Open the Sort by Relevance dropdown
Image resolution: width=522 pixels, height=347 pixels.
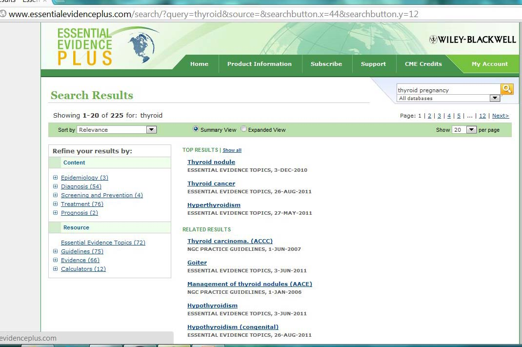(x=117, y=129)
